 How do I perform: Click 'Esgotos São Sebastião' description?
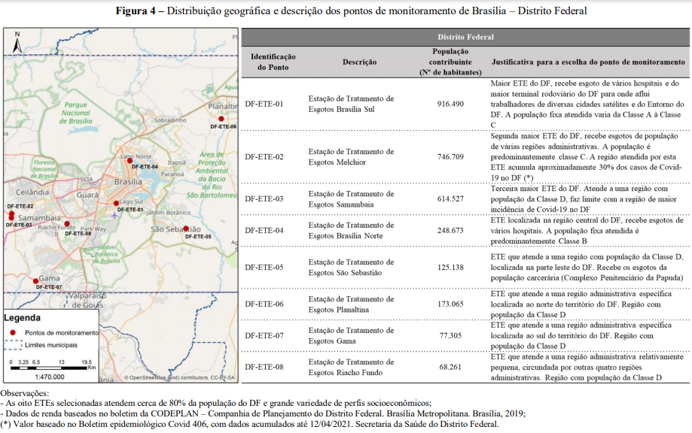point(345,273)
